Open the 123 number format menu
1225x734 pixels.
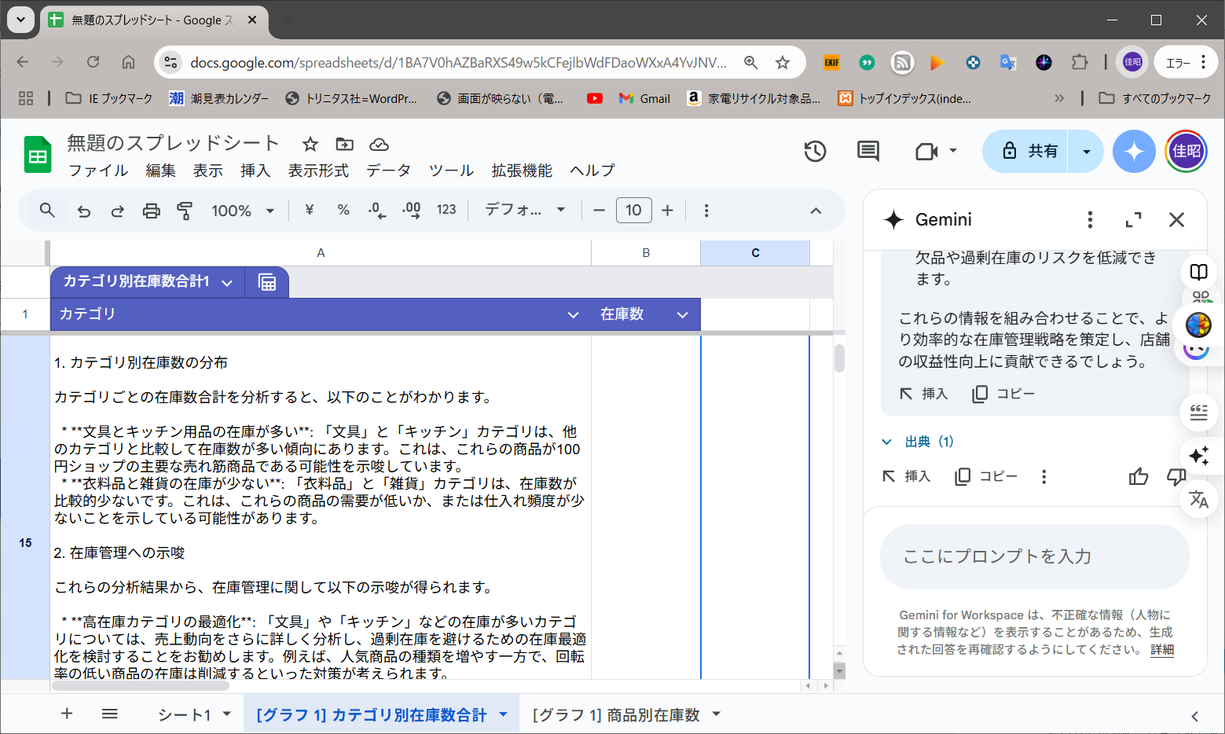[446, 210]
